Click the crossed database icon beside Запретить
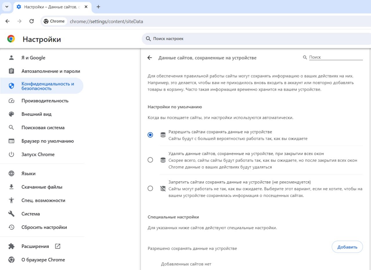 [163, 188]
